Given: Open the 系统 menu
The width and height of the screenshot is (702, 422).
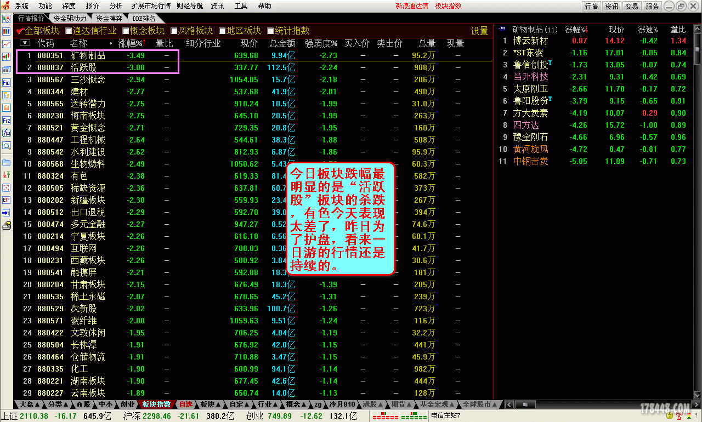Looking at the screenshot, I should click(22, 5).
